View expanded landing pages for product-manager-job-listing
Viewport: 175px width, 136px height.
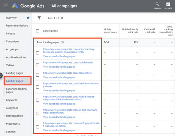click(59, 130)
